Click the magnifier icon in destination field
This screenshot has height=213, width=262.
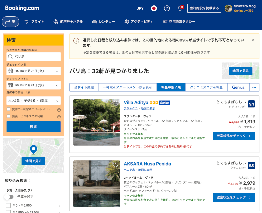tap(10, 57)
